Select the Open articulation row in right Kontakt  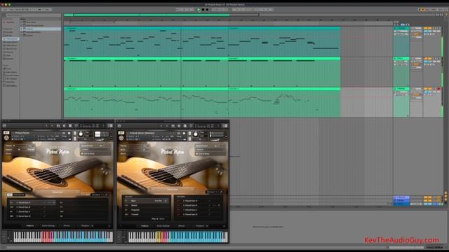(147, 201)
